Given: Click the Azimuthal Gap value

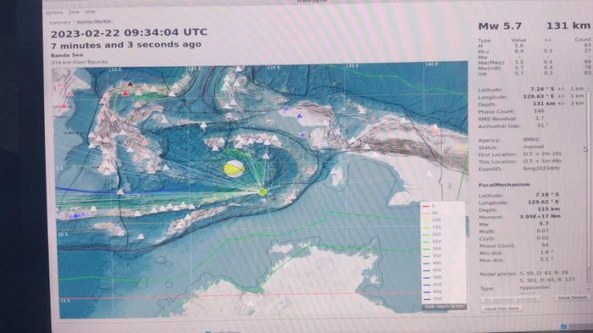Looking at the screenshot, I should point(542,125).
